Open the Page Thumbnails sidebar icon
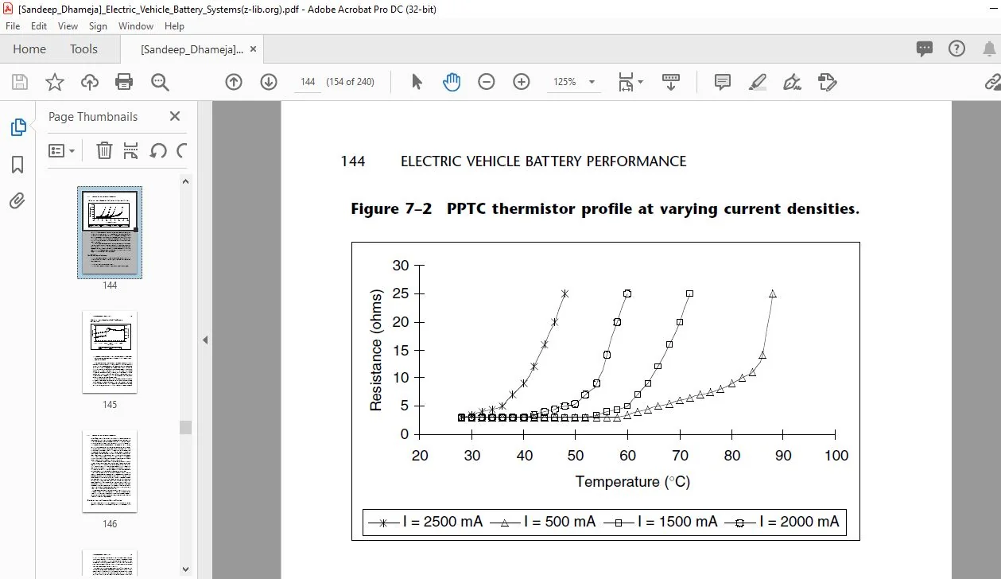The width and height of the screenshot is (1001, 579). 17,127
